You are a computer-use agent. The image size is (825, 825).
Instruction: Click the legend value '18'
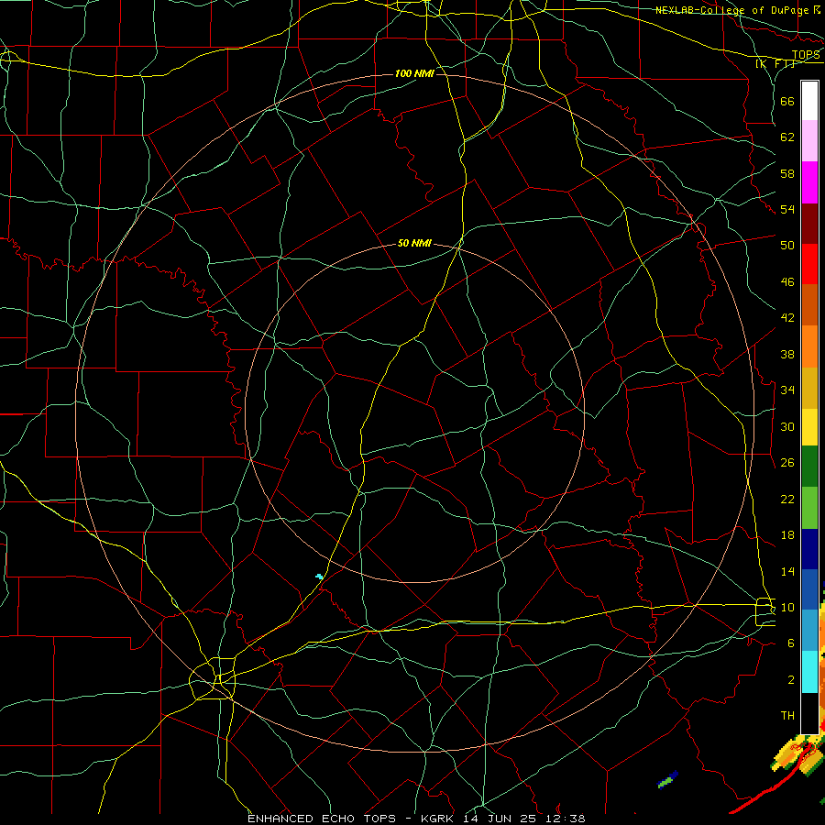tap(787, 535)
